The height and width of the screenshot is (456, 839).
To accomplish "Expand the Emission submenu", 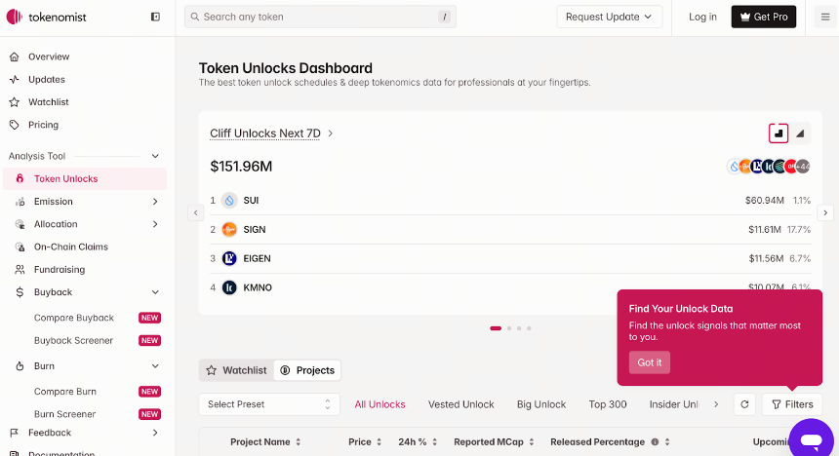I will point(155,202).
